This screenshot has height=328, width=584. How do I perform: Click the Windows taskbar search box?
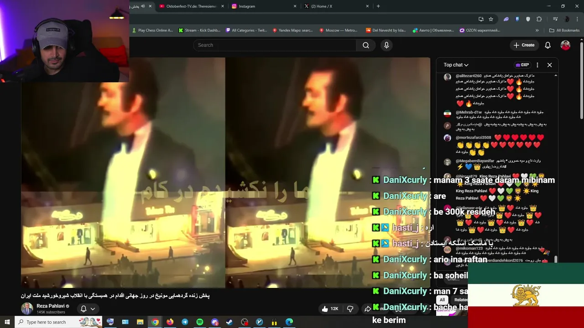coord(59,322)
